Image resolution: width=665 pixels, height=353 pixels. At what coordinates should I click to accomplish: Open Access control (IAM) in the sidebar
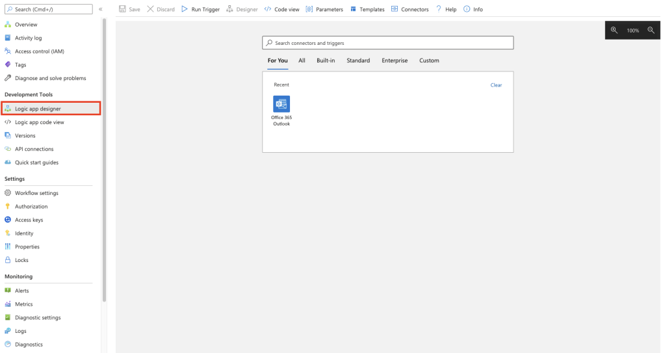pyautogui.click(x=39, y=51)
